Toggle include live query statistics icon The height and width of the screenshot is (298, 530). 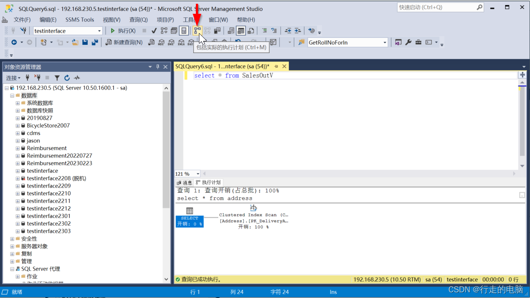click(x=208, y=30)
